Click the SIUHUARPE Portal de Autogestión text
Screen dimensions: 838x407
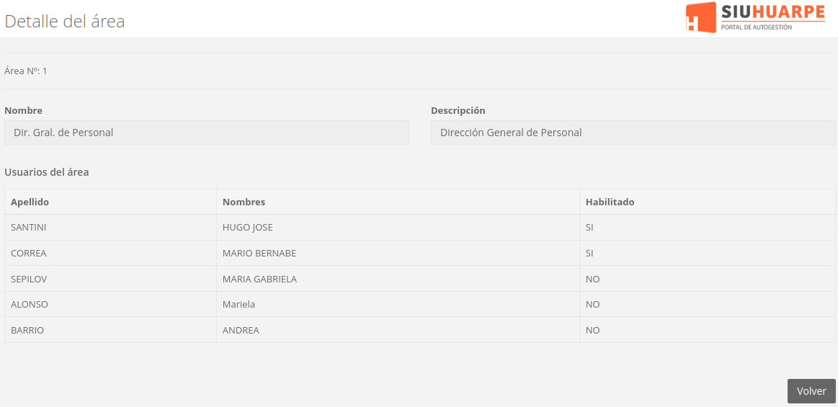click(772, 17)
